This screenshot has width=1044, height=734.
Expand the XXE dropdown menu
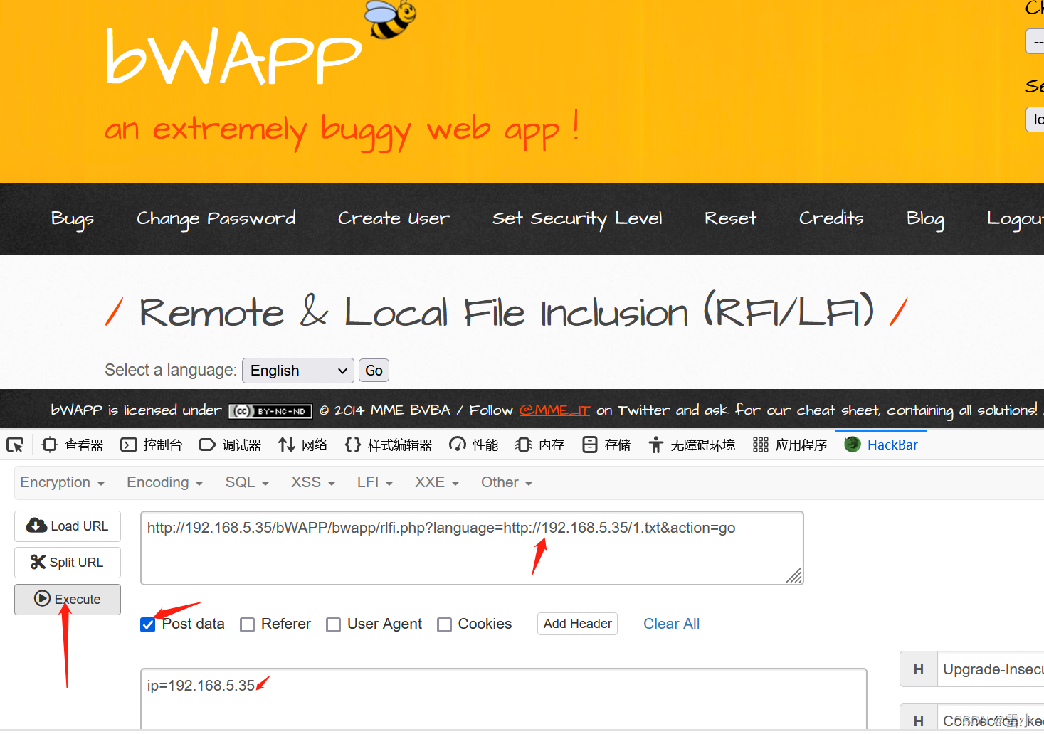coord(437,482)
